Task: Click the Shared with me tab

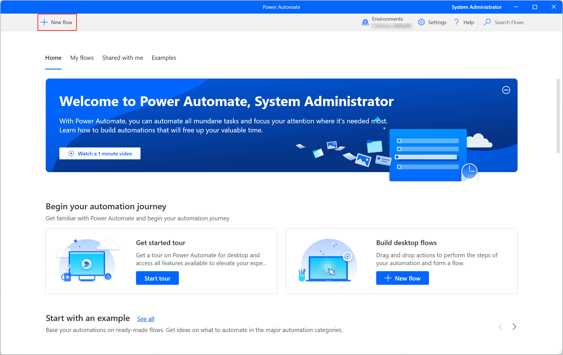Action: coord(122,58)
